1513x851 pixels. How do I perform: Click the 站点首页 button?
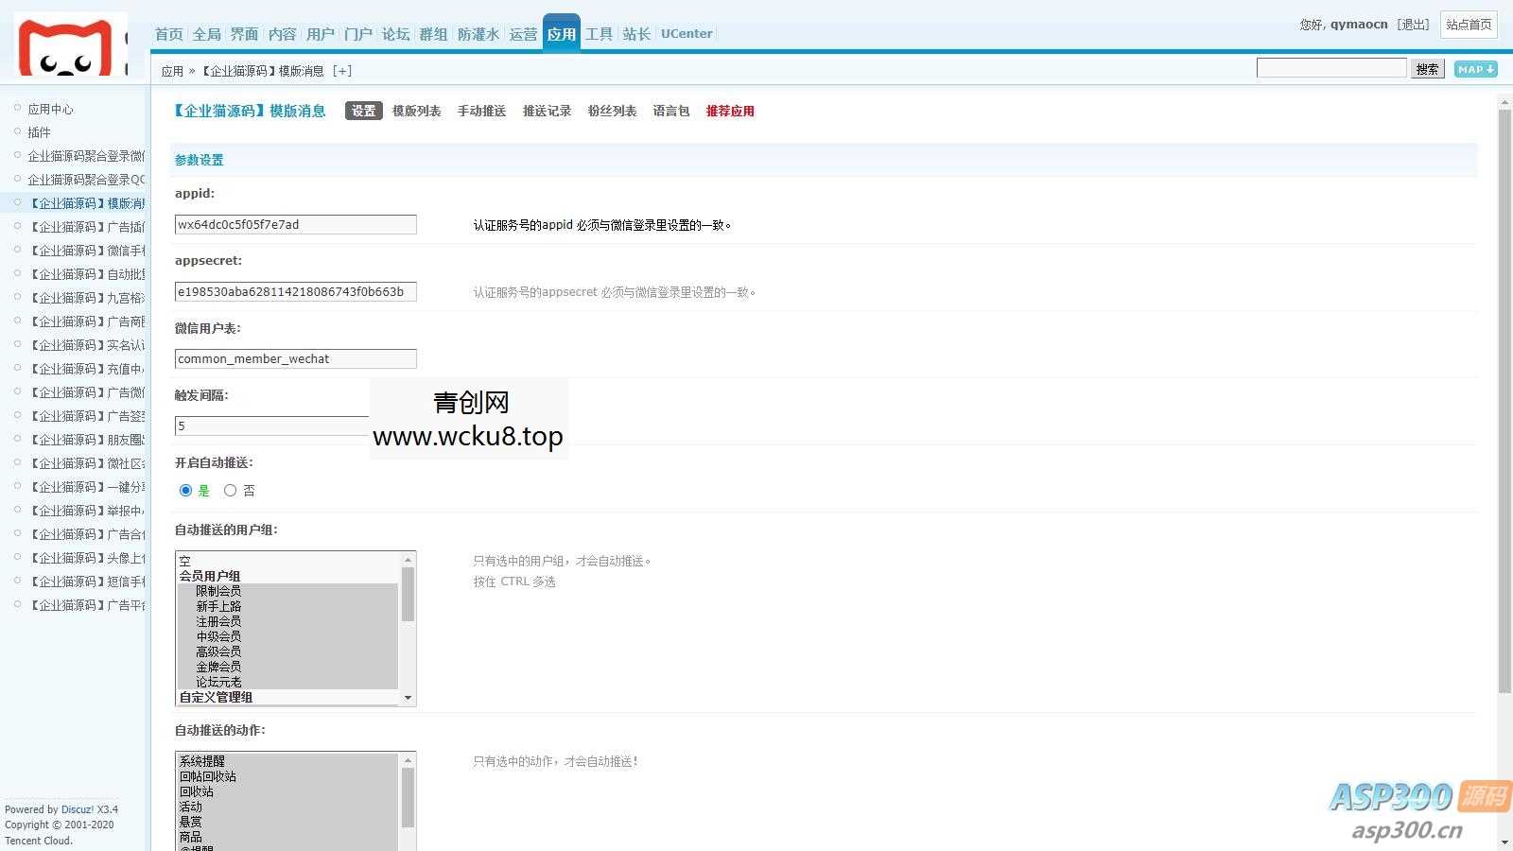click(1468, 25)
